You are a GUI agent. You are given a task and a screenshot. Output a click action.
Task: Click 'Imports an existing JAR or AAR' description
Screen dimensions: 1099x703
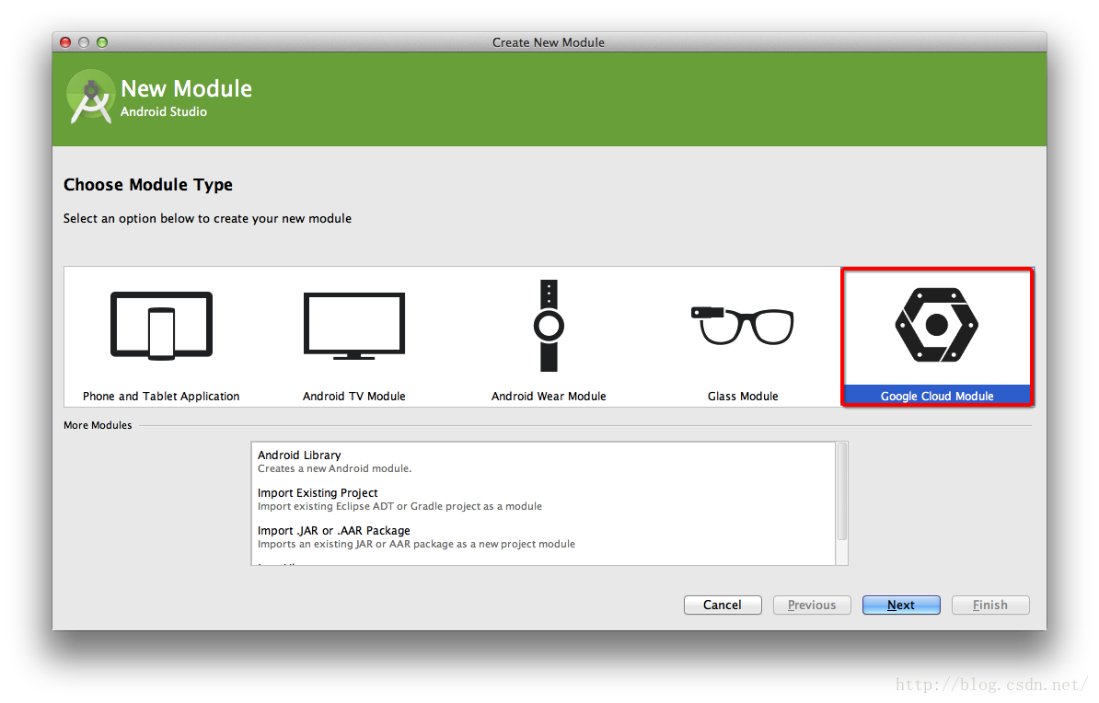click(x=416, y=545)
